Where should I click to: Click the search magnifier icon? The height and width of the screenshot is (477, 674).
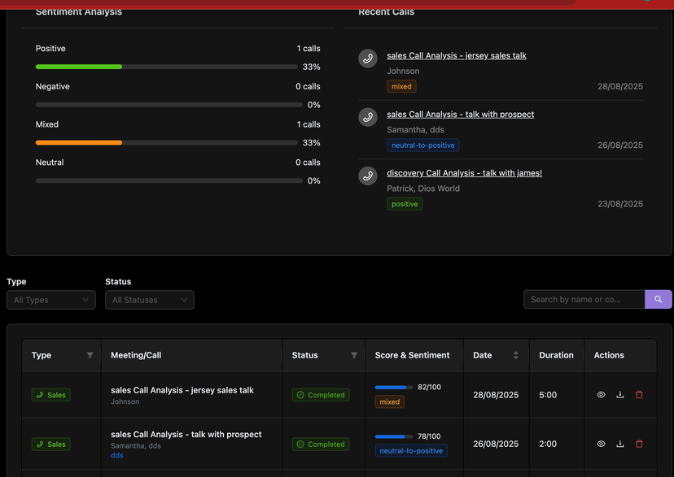(658, 299)
